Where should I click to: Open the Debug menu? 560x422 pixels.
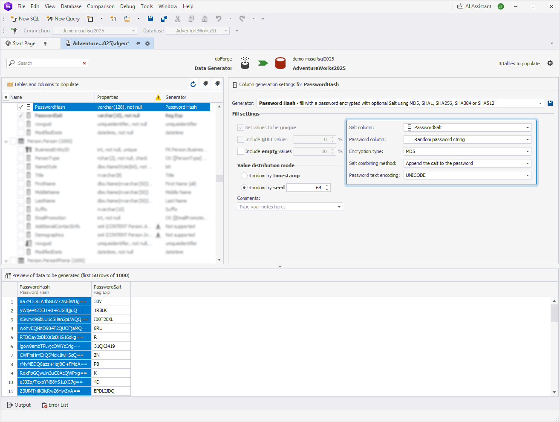point(127,6)
